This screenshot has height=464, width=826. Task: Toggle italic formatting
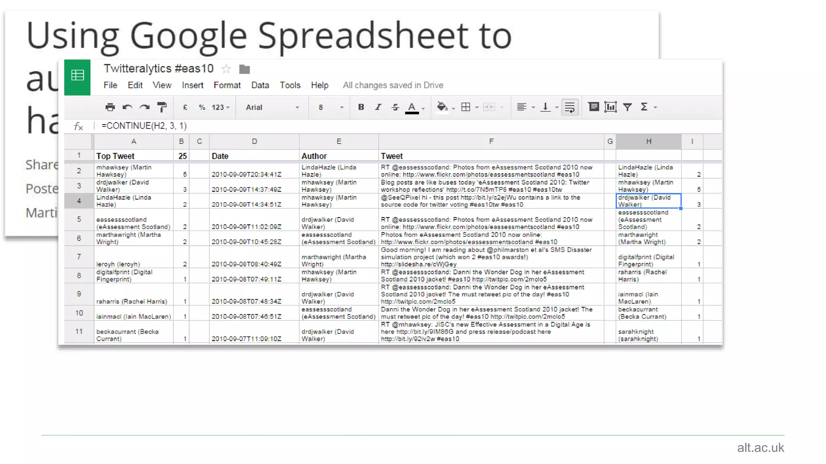click(378, 107)
